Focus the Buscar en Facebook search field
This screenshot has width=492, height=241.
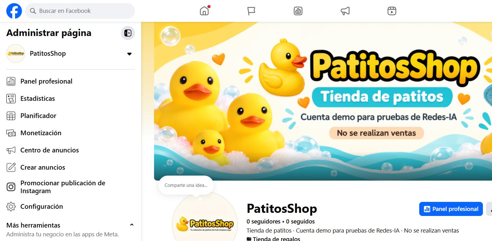(80, 11)
